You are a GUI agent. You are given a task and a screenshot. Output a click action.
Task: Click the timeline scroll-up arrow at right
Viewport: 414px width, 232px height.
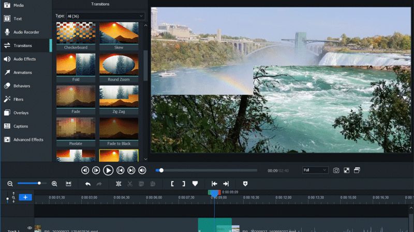click(x=411, y=208)
